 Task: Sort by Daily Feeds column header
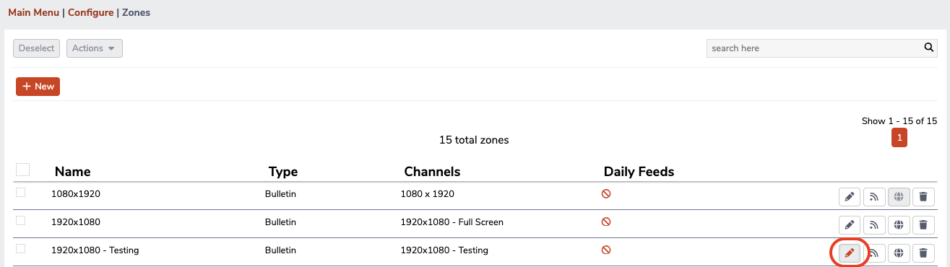pos(639,172)
